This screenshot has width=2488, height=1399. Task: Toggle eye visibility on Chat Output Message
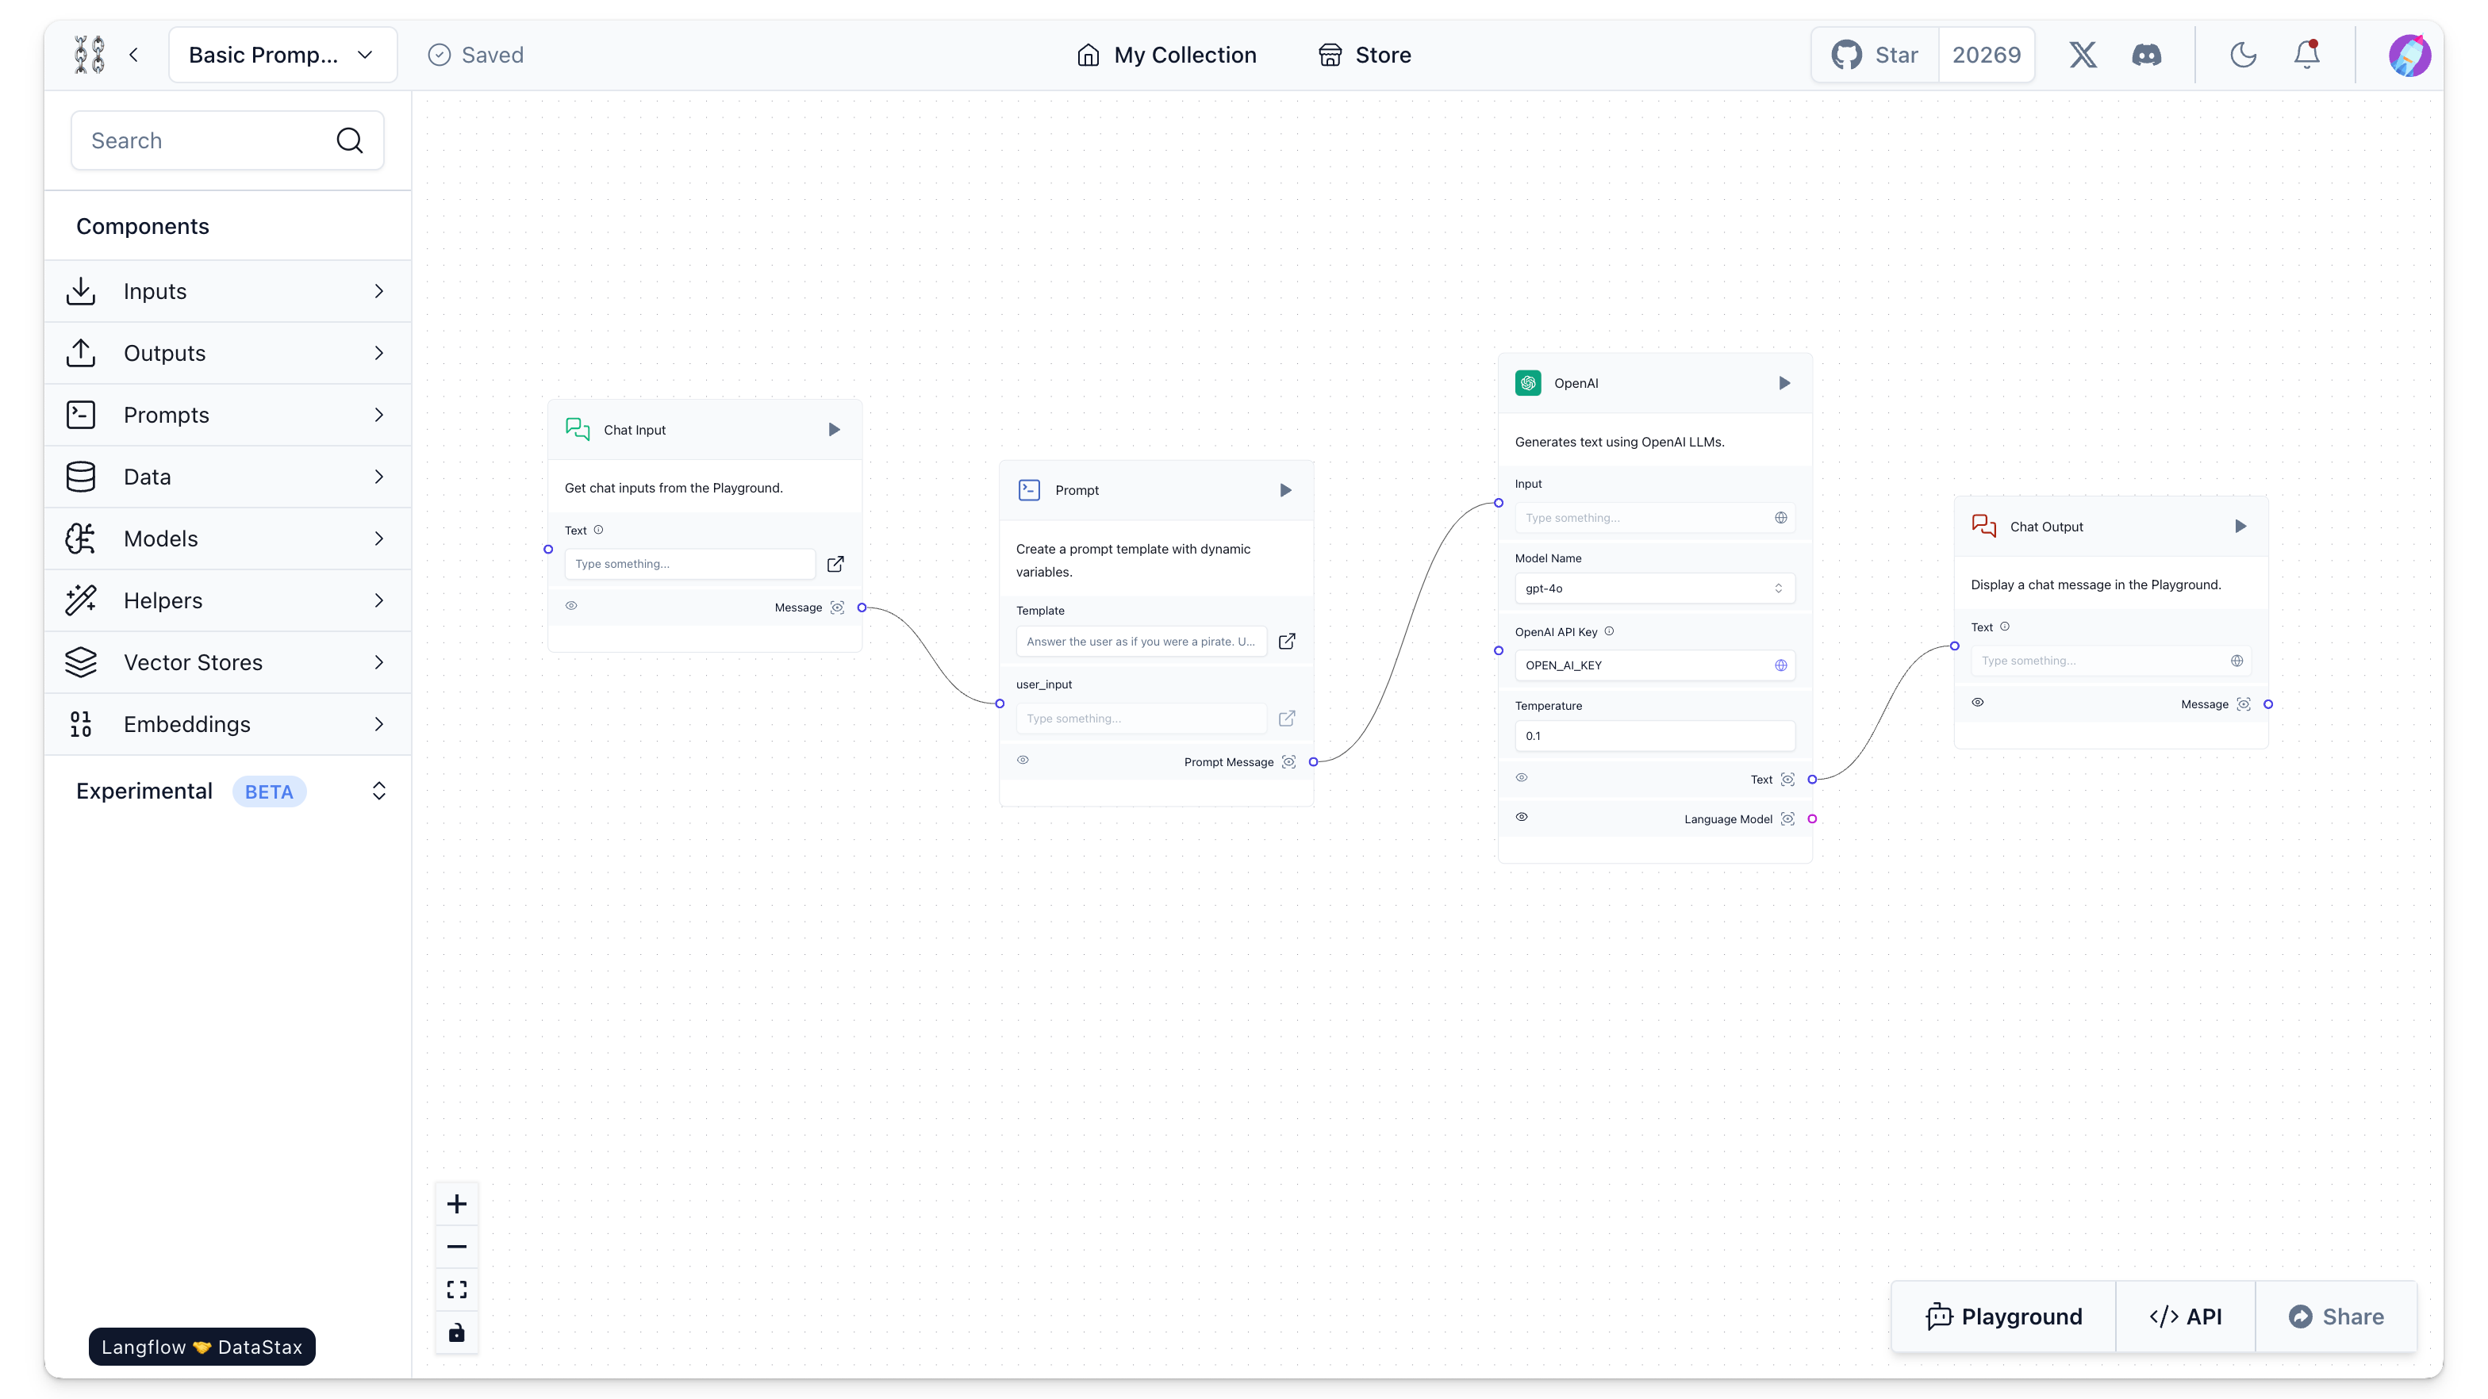point(1977,702)
